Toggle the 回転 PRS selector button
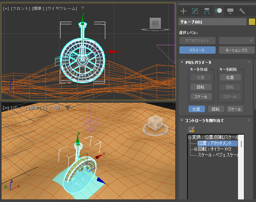256x202 pixels. tap(216, 109)
